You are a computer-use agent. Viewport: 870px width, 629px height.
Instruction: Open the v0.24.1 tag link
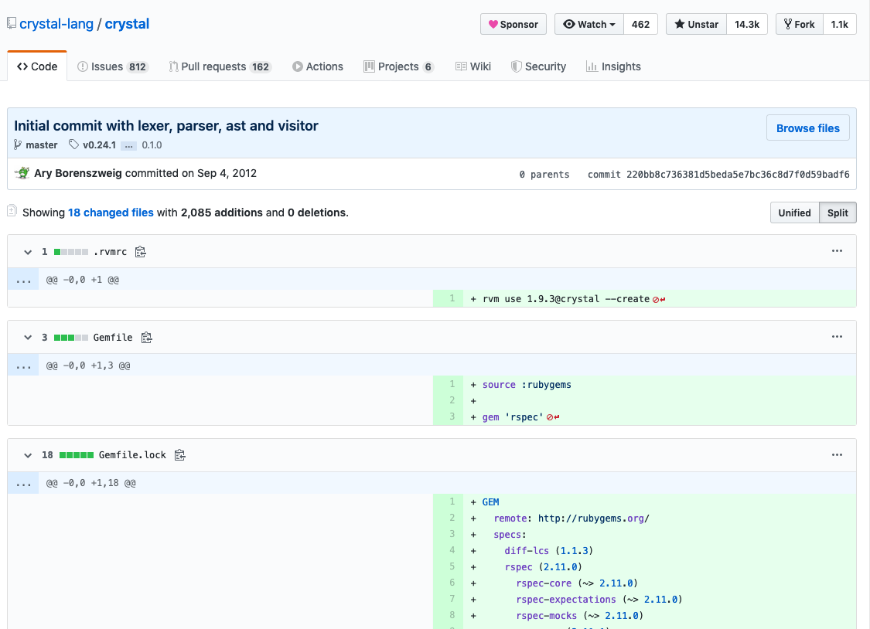pos(99,145)
